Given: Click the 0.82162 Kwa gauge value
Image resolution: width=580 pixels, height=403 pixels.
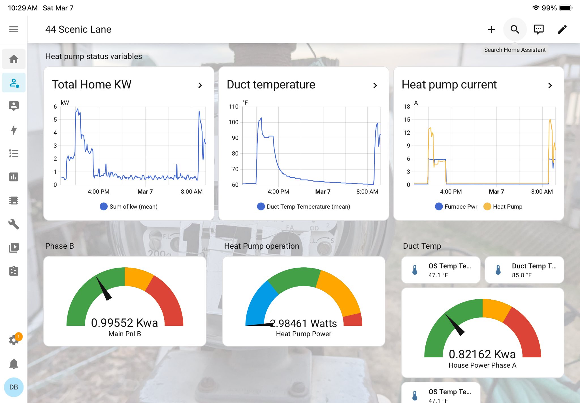Looking at the screenshot, I should tap(482, 354).
